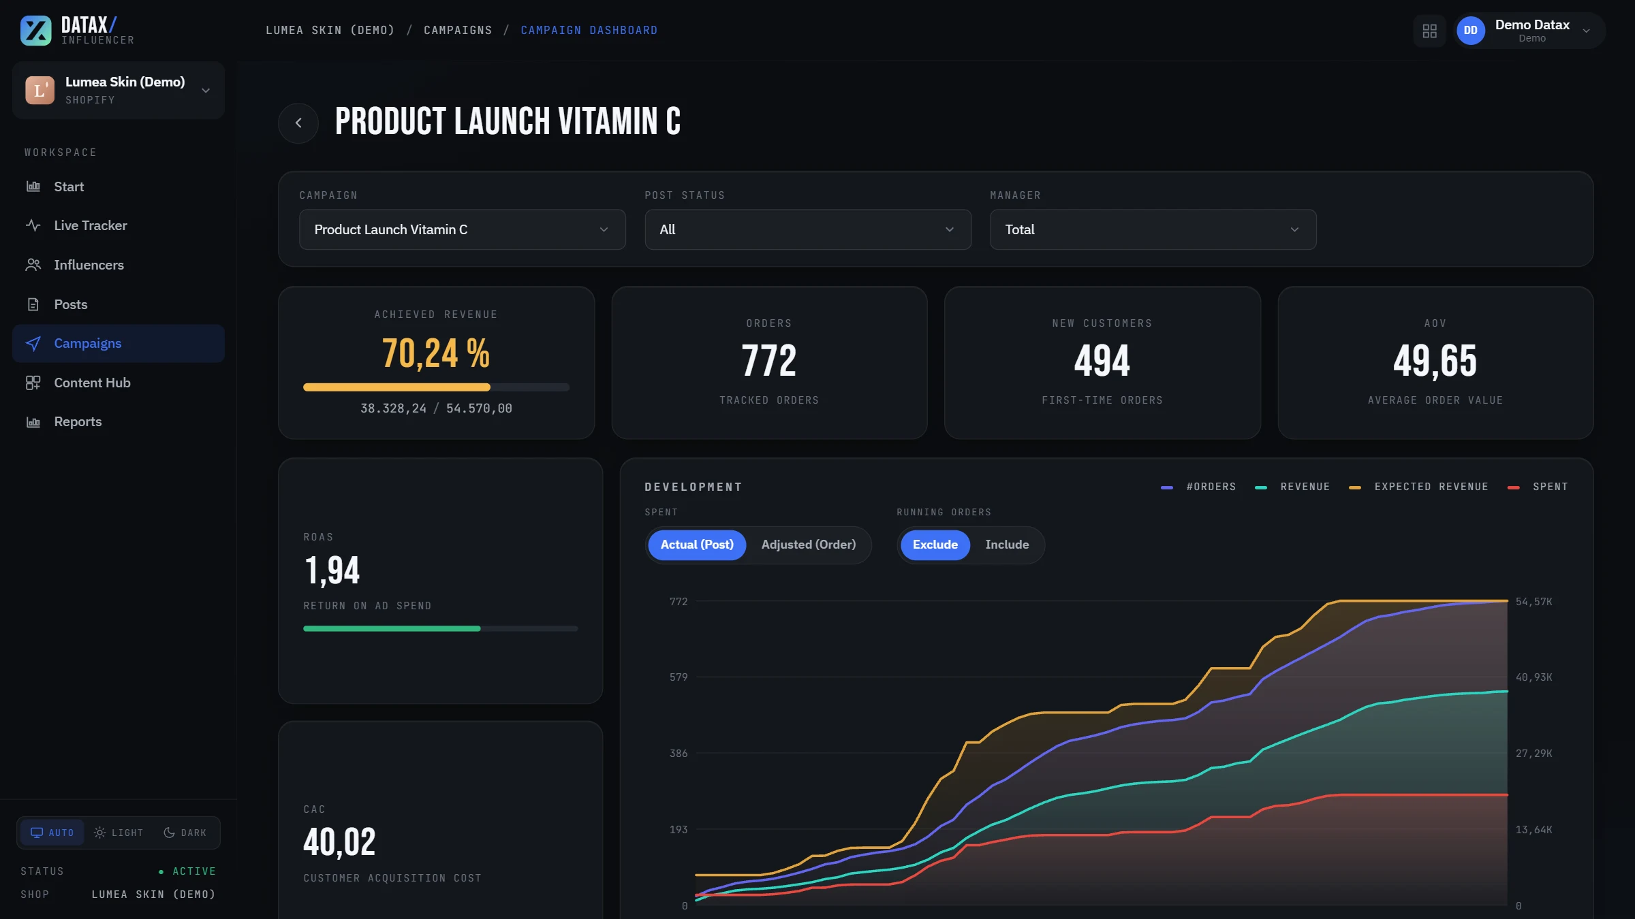Open Start in the sidebar

pos(119,187)
